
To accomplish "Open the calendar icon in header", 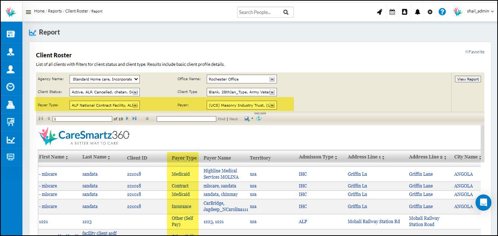I will [x=392, y=12].
